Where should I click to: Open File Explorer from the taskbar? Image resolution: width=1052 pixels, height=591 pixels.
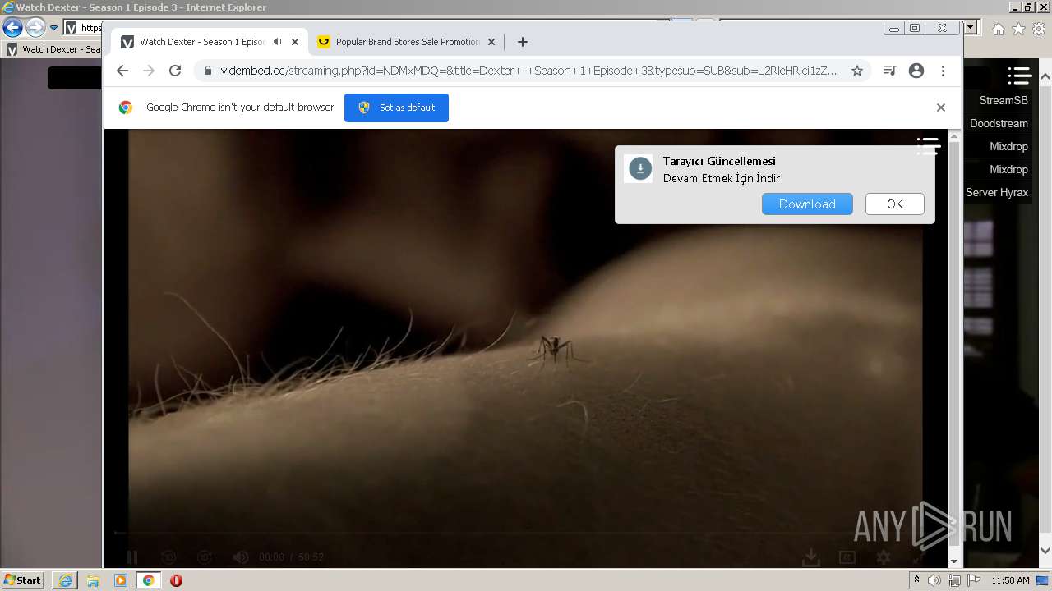[x=93, y=580]
